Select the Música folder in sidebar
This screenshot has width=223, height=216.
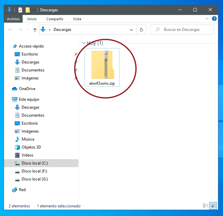click(28, 139)
